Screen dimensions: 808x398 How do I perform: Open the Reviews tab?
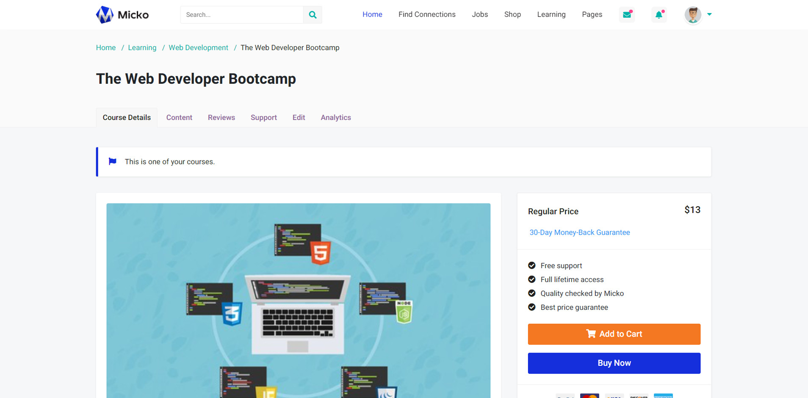[221, 117]
